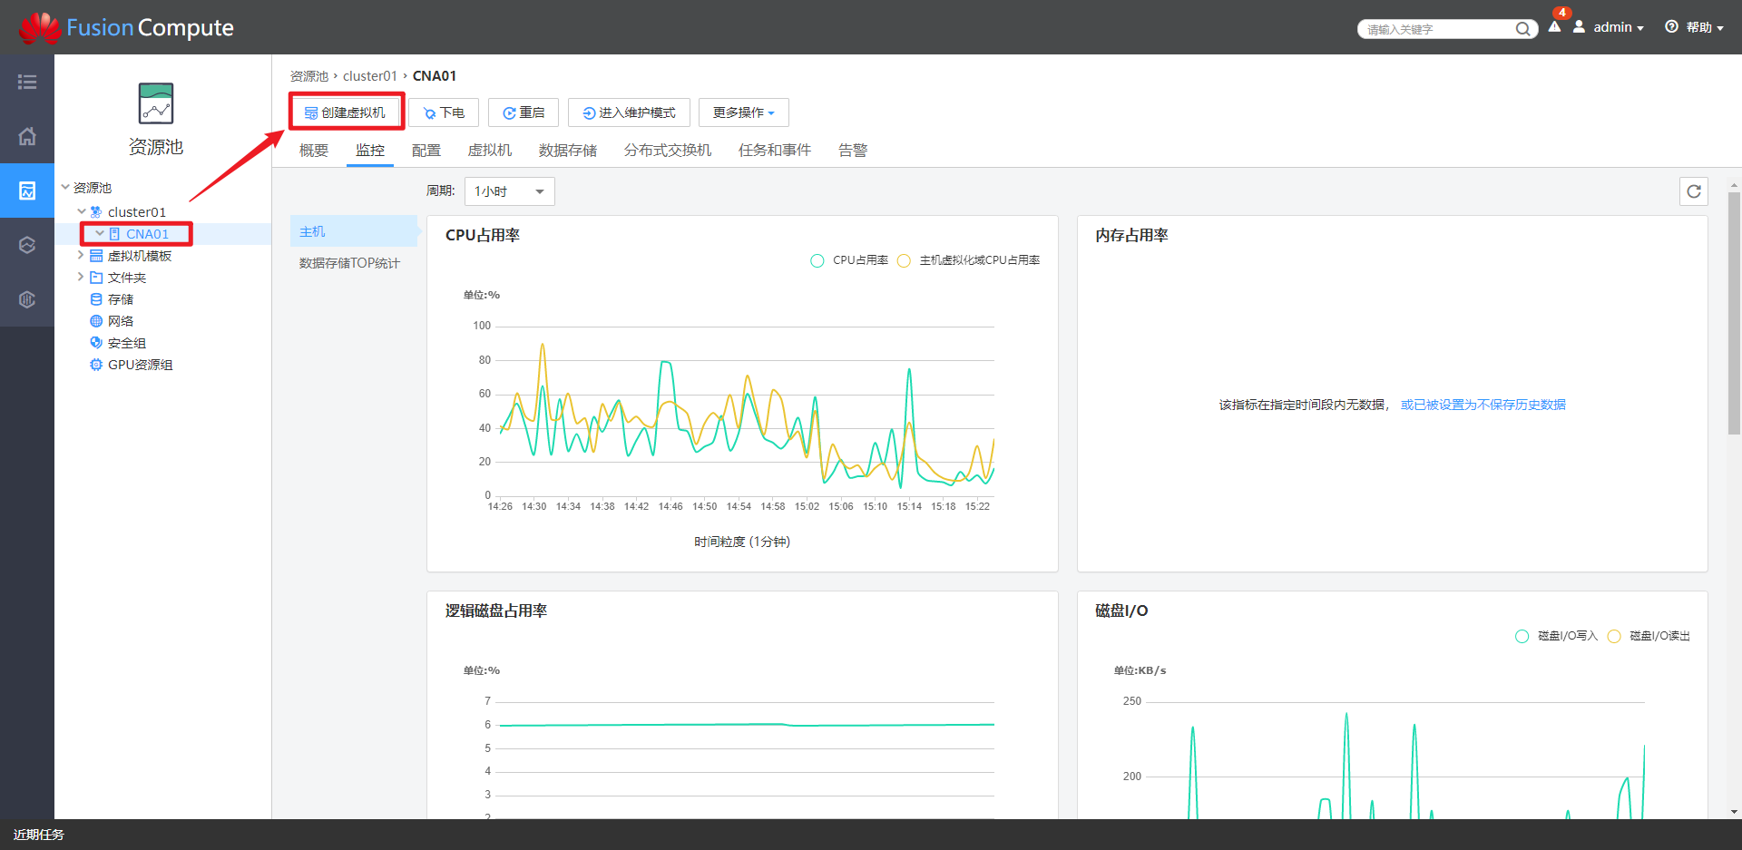Open the 更多操作 dropdown menu
The image size is (1742, 850).
[x=743, y=112]
